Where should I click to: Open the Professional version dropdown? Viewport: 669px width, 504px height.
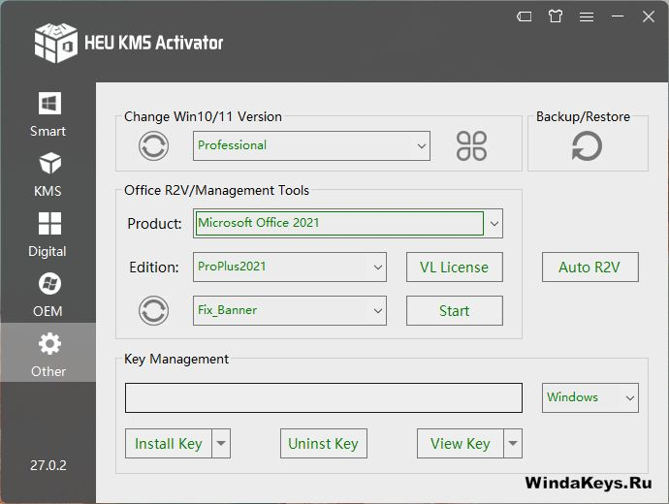pos(311,145)
